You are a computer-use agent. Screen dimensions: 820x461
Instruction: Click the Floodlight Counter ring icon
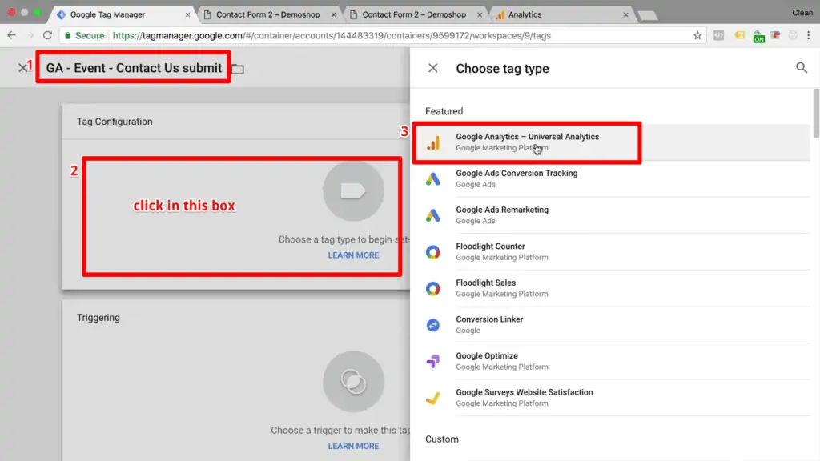coord(433,252)
